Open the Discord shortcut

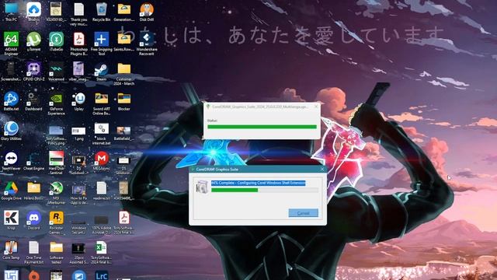(33, 220)
